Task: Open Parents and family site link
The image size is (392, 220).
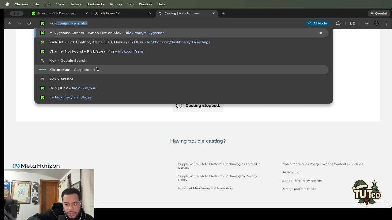Action: coord(299,189)
